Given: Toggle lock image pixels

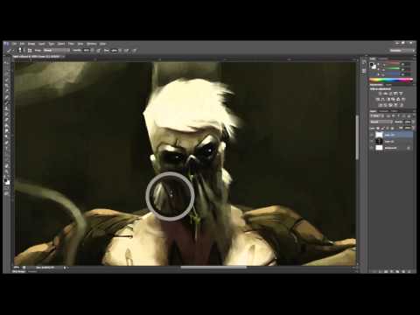Looking at the screenshot, I should click(382, 129).
